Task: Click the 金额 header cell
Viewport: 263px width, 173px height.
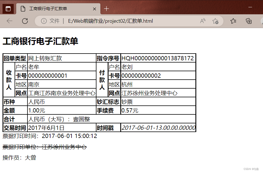Action: coord(15,110)
